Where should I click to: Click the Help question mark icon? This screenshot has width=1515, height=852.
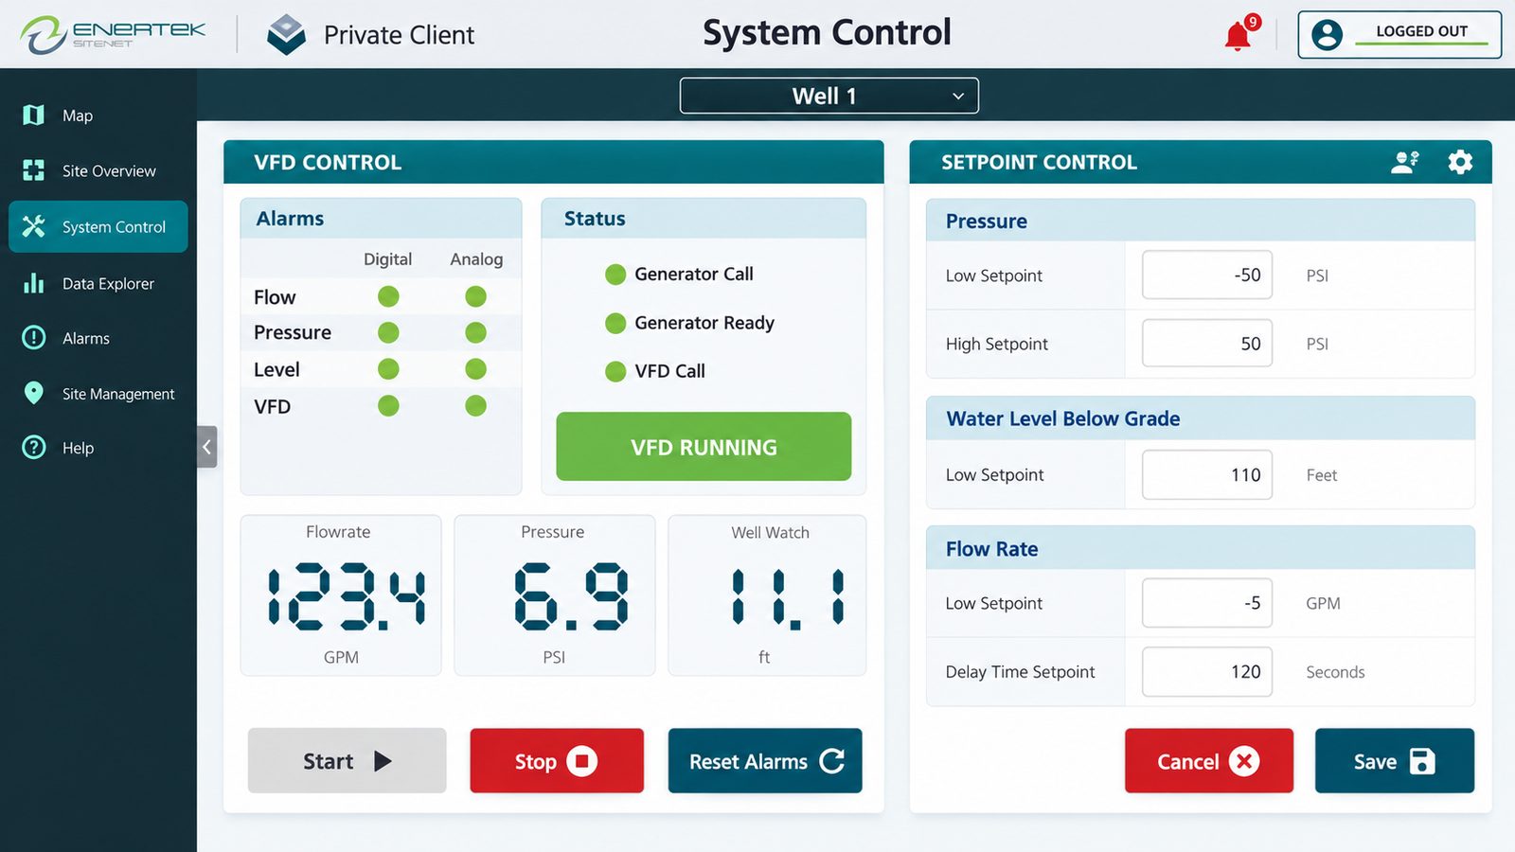[x=34, y=447]
